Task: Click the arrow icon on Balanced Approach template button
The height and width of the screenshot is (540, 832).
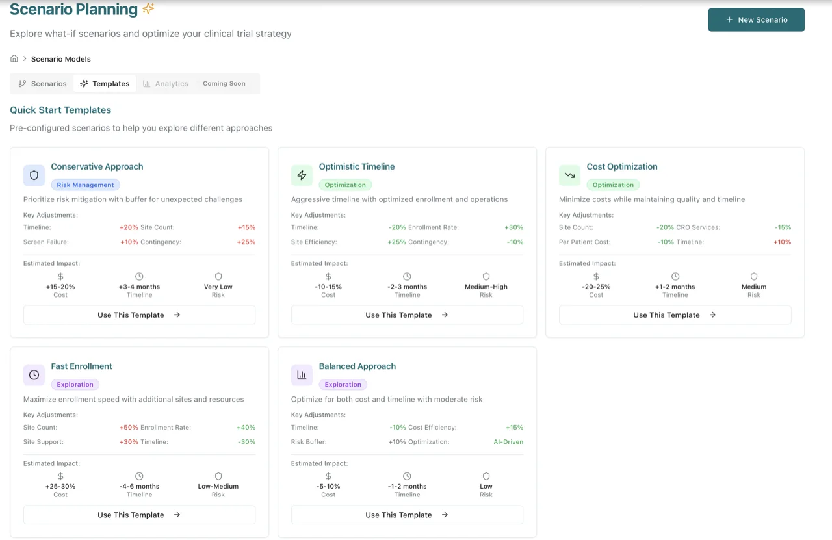Action: point(445,515)
